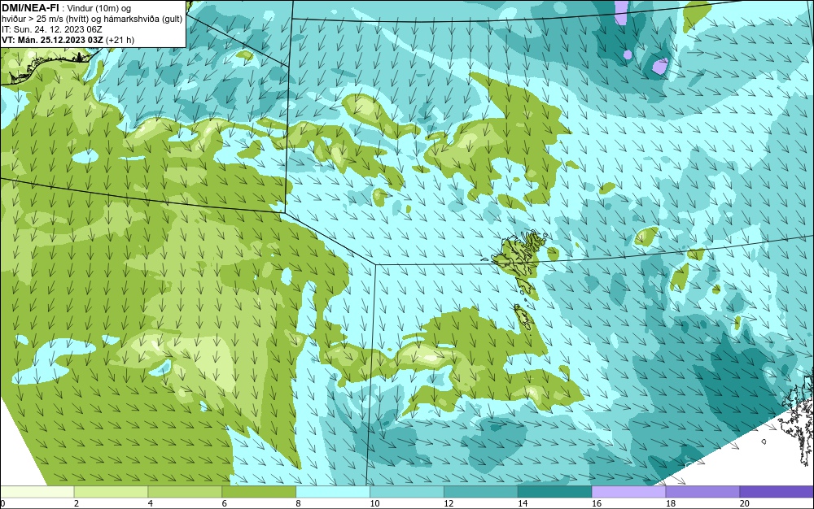Click the "(+21 h)" forecast offset text
This screenshot has width=814, height=509.
[120, 40]
